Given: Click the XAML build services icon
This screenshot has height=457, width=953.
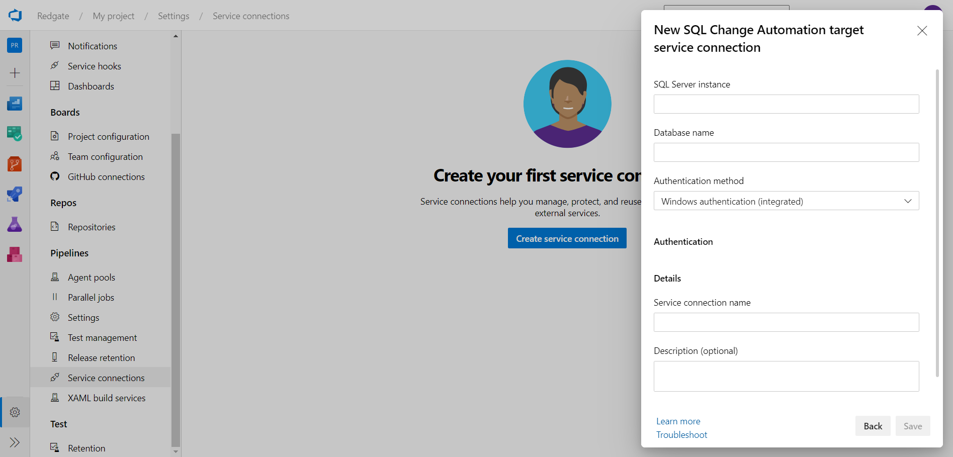Looking at the screenshot, I should pos(55,398).
